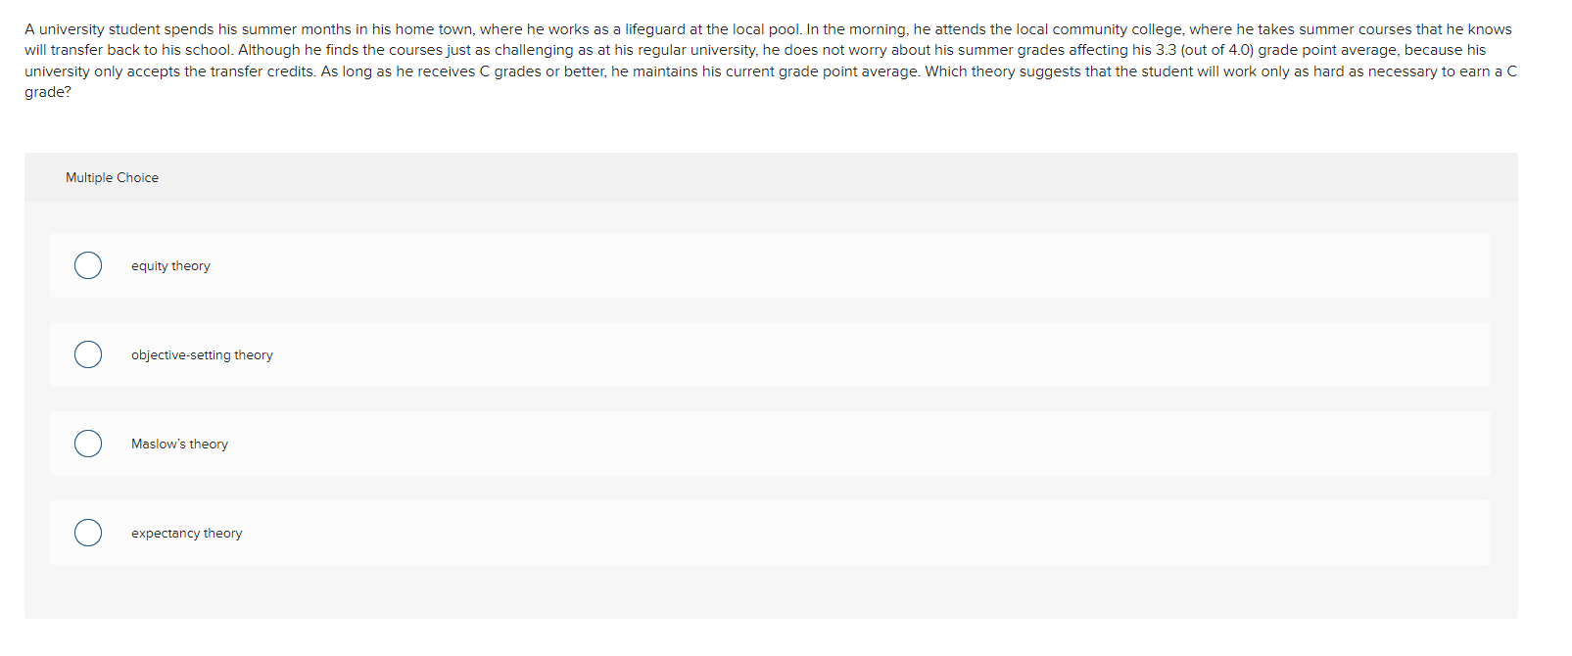
Task: Select the objective-setting theory radio button
Action: [87, 354]
